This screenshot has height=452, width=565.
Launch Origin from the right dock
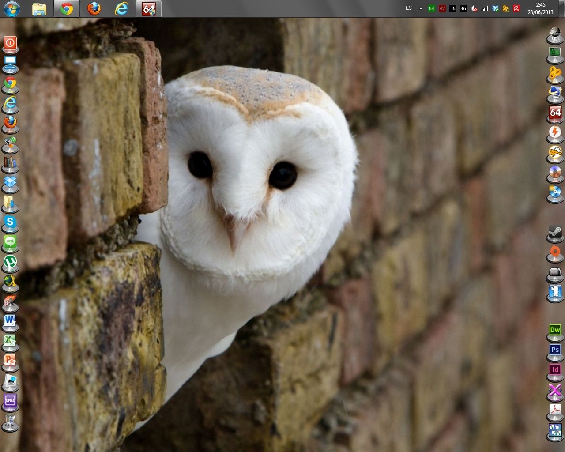[x=555, y=253]
